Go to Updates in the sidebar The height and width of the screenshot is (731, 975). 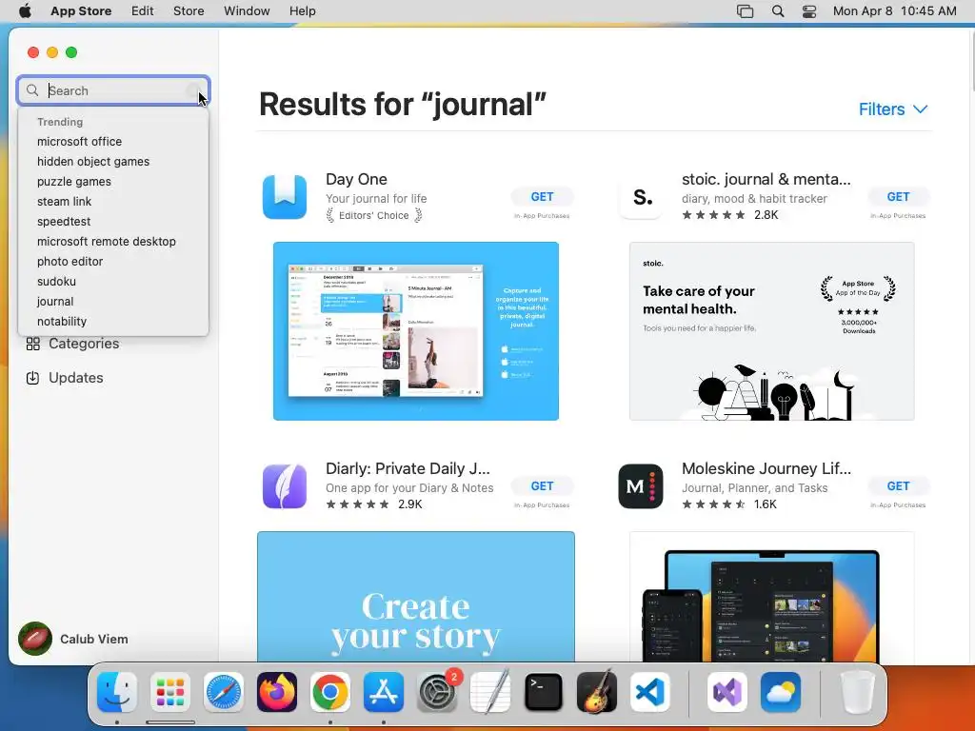coord(76,378)
